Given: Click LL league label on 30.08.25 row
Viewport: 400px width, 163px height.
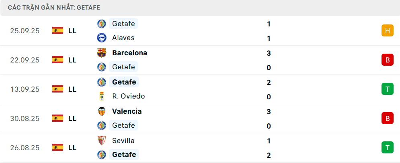Looking at the screenshot, I should click(x=72, y=118).
